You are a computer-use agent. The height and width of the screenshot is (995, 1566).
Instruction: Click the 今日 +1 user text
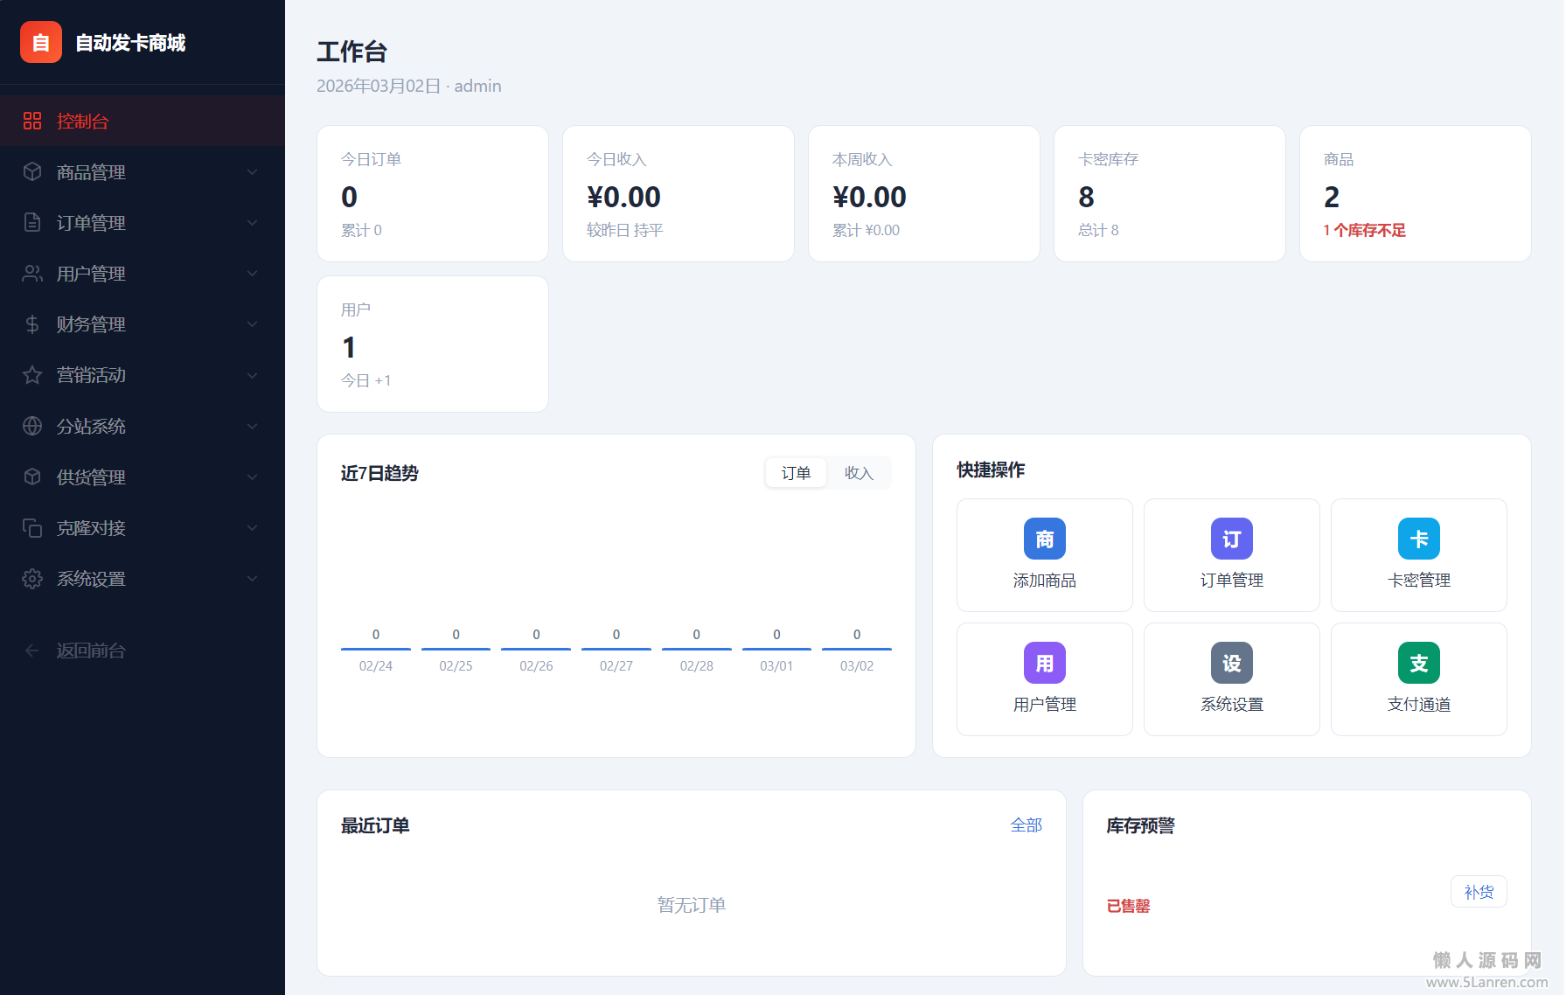366,380
